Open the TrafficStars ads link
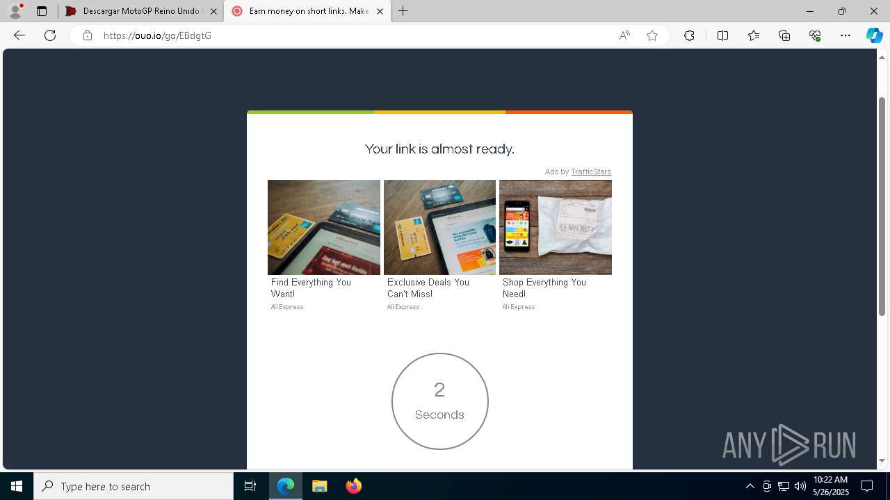The image size is (890, 500). [591, 172]
